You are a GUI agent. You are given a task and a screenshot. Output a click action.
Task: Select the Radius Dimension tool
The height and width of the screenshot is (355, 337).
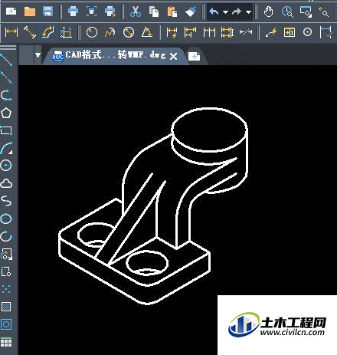coord(92,32)
